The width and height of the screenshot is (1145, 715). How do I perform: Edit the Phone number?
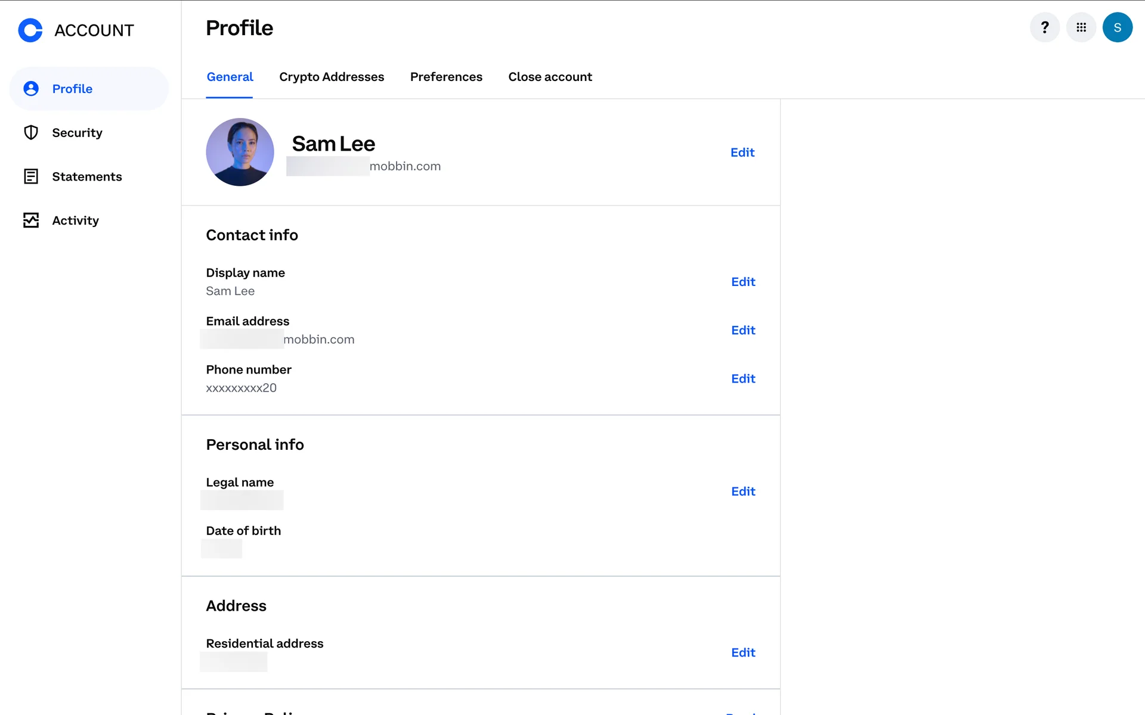pyautogui.click(x=743, y=378)
